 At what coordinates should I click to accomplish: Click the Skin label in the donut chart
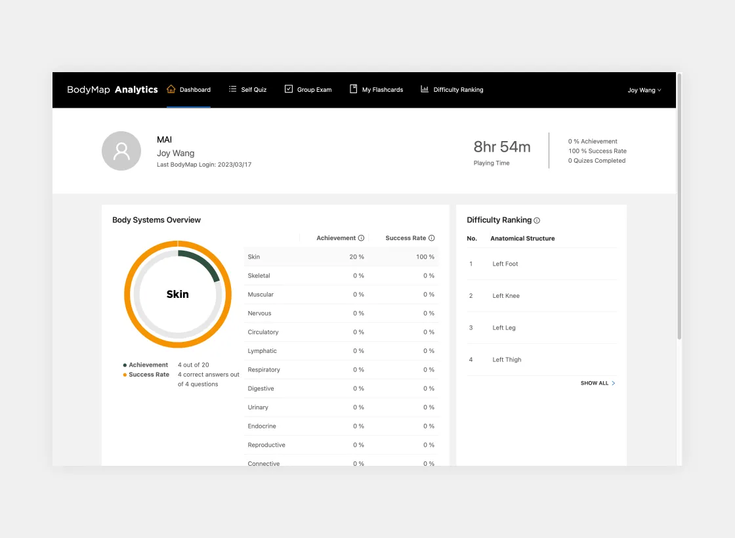[x=178, y=294]
